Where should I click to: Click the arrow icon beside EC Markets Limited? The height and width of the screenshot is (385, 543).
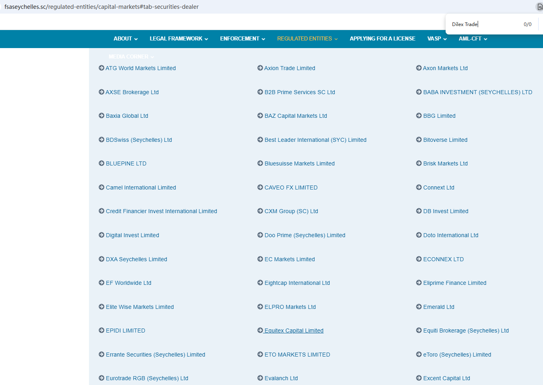point(260,259)
